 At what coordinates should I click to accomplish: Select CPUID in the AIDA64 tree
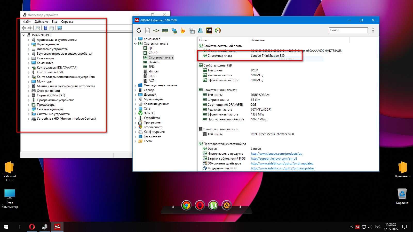tap(153, 53)
